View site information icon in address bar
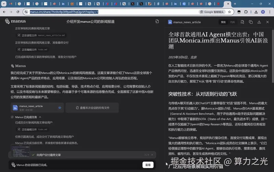The height and width of the screenshot is (172, 274). 26,12
